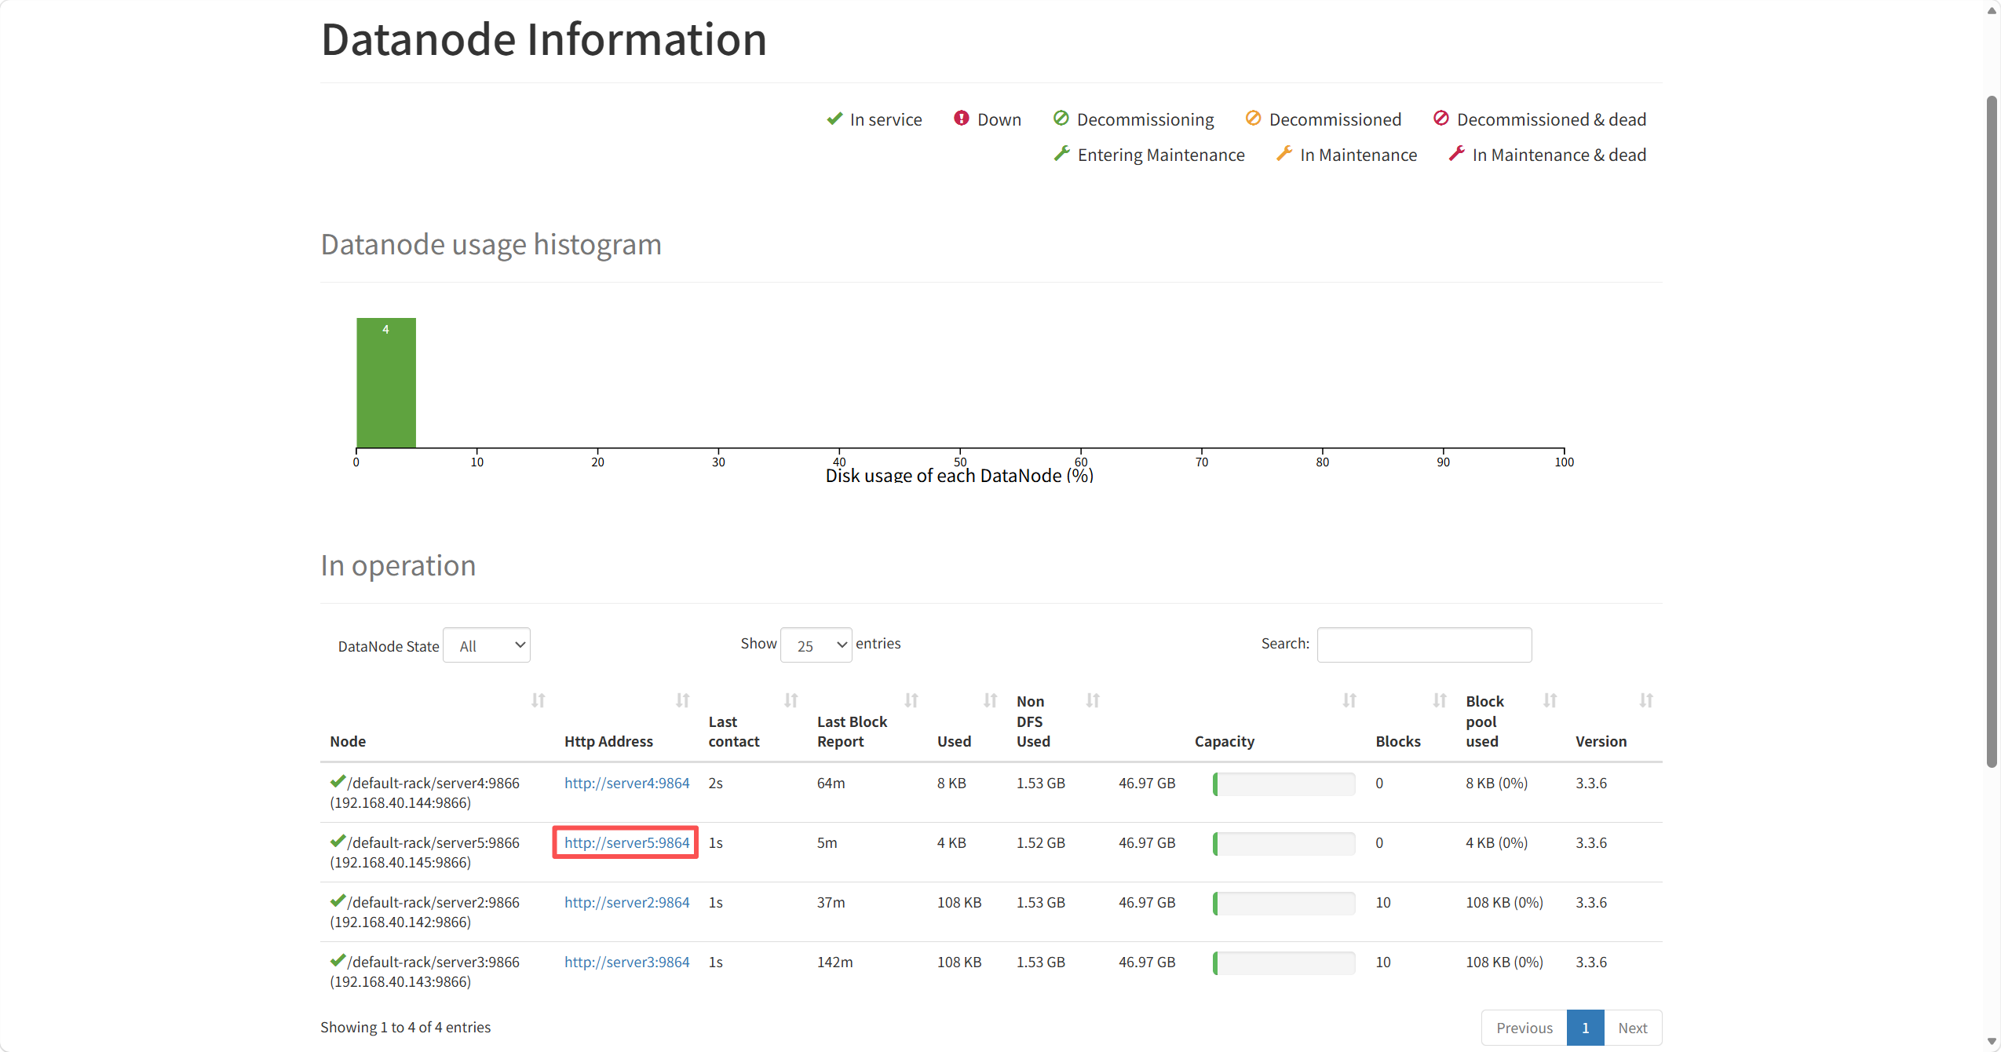Select page 1 in pagination
Viewport: 2001px width, 1052px height.
coord(1586,1028)
